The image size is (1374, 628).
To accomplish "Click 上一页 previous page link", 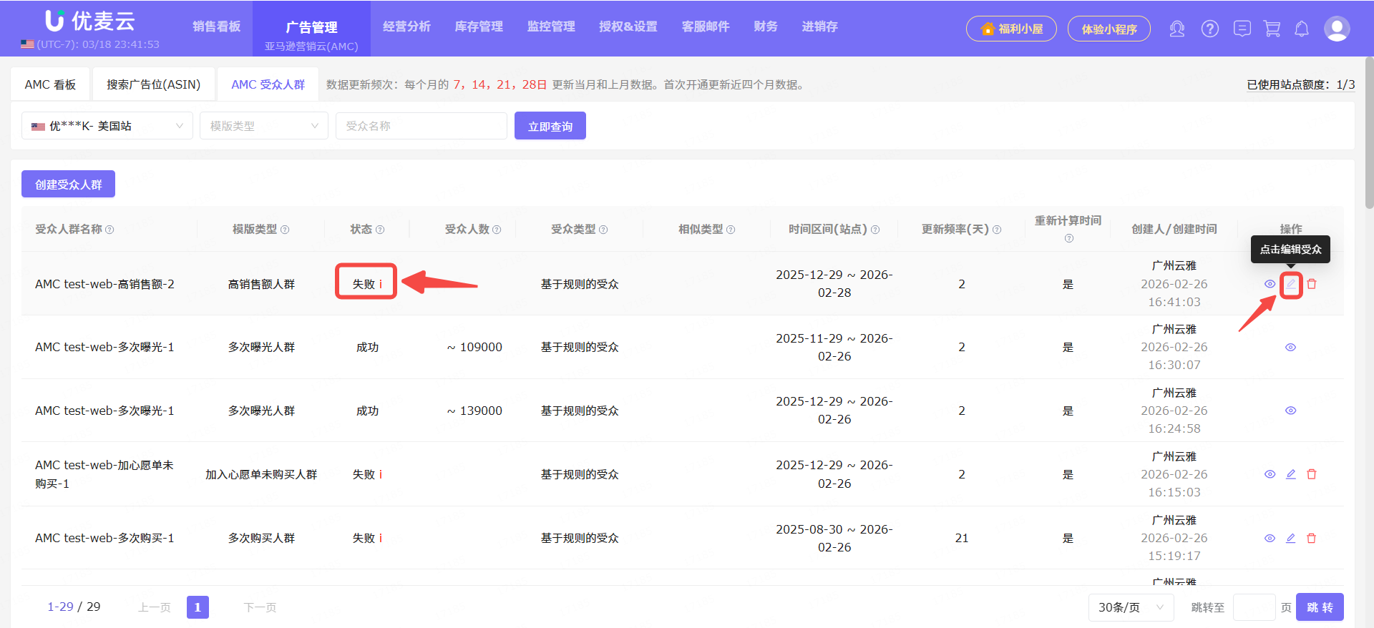I will pos(155,607).
